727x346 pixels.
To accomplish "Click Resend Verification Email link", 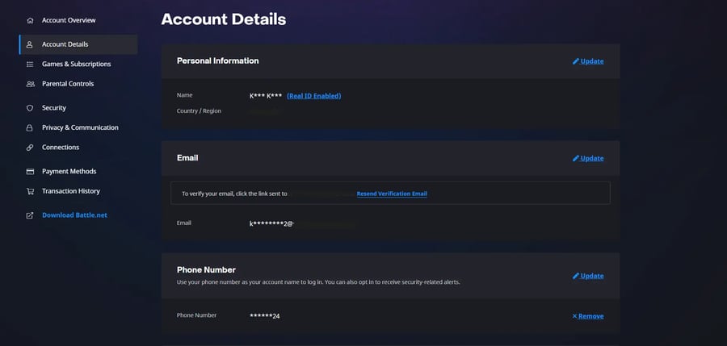I will coord(392,194).
